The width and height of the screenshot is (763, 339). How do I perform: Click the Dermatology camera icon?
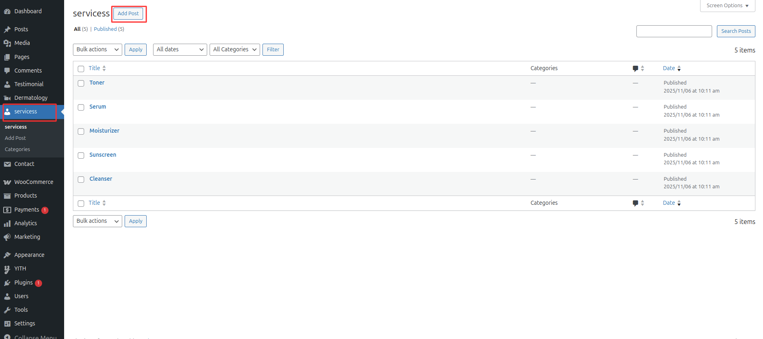(7, 98)
